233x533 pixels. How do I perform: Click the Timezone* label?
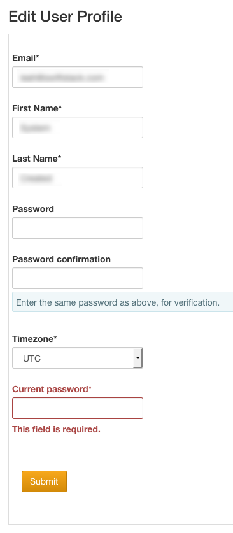tap(34, 339)
